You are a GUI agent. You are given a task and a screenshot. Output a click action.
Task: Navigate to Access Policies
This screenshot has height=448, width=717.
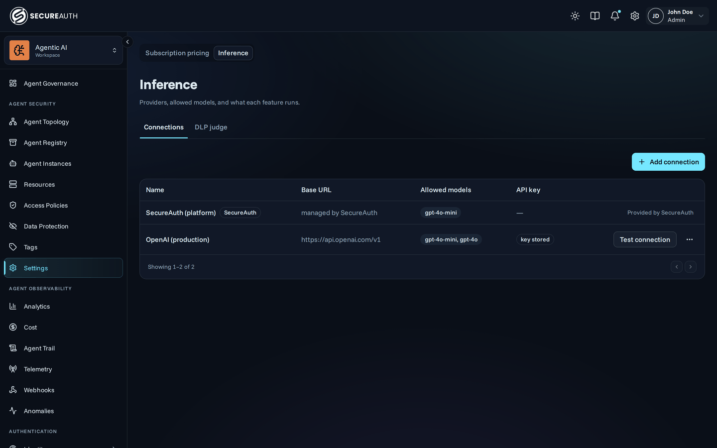click(x=63, y=205)
